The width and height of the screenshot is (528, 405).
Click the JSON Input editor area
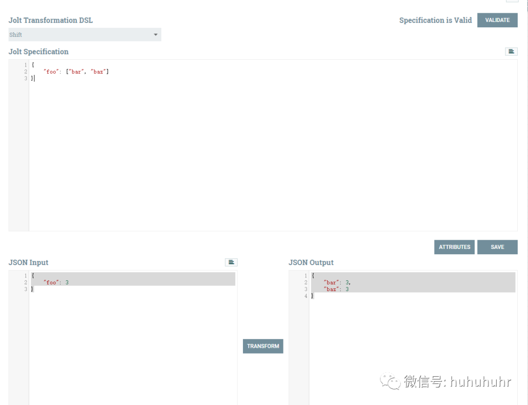[133, 337]
